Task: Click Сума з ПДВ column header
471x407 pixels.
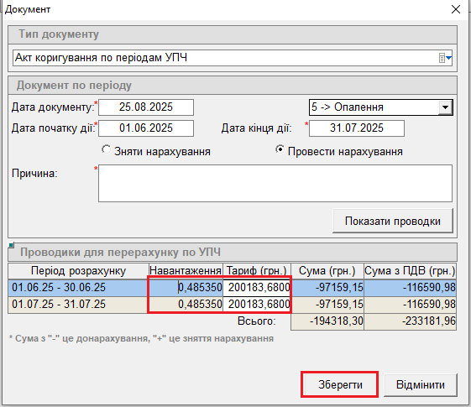Action: pos(410,271)
